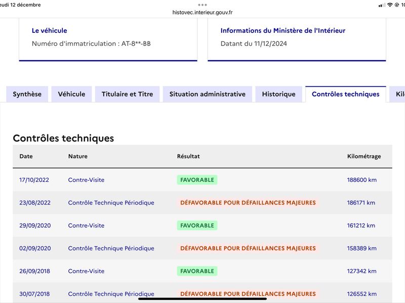Image resolution: width=405 pixels, height=303 pixels.
Task: Open the Titulaire et Titre tab
Action: coord(128,94)
